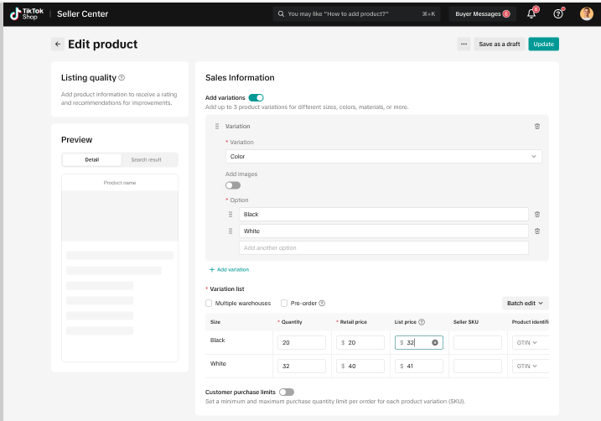Open the notifications bell
Image resolution: width=601 pixels, height=421 pixels.
point(531,14)
